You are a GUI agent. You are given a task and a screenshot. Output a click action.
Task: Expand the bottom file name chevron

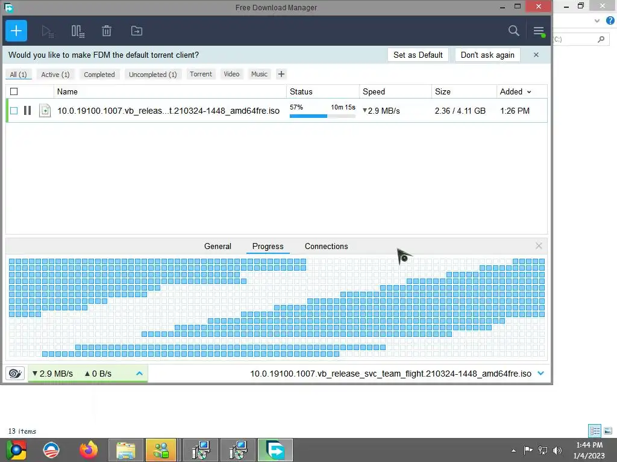coord(540,373)
